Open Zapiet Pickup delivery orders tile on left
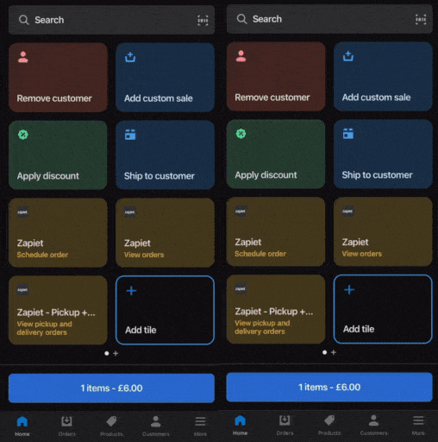The width and height of the screenshot is (438, 442). pyautogui.click(x=58, y=310)
